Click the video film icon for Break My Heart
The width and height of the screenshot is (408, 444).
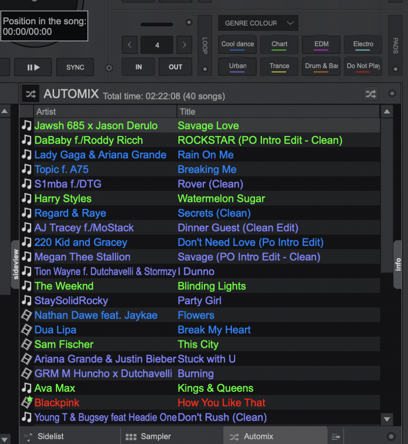click(x=27, y=330)
